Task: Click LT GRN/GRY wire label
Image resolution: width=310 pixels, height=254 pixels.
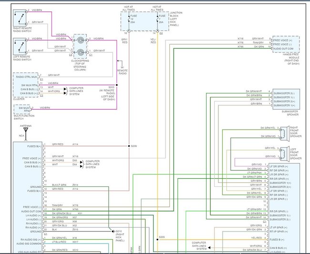Action: point(254,209)
